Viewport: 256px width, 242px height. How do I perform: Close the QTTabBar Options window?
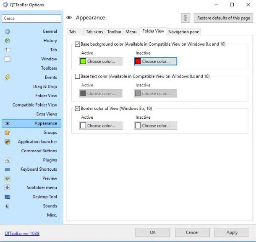click(x=248, y=5)
